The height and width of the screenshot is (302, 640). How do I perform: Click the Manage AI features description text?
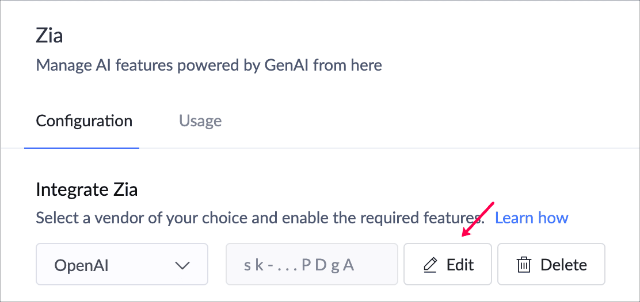209,65
